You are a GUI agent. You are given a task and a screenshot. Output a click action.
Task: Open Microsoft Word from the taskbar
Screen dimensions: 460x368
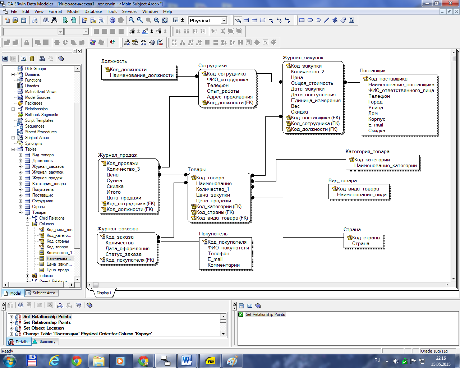click(x=187, y=360)
